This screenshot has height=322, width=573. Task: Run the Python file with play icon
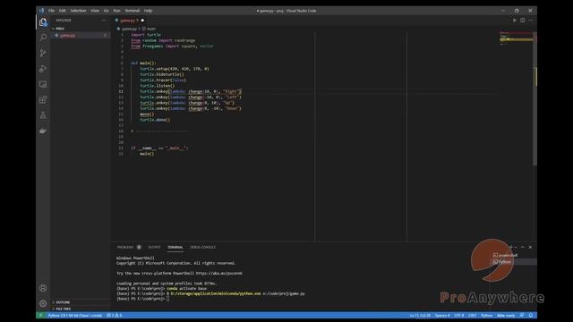tap(514, 21)
